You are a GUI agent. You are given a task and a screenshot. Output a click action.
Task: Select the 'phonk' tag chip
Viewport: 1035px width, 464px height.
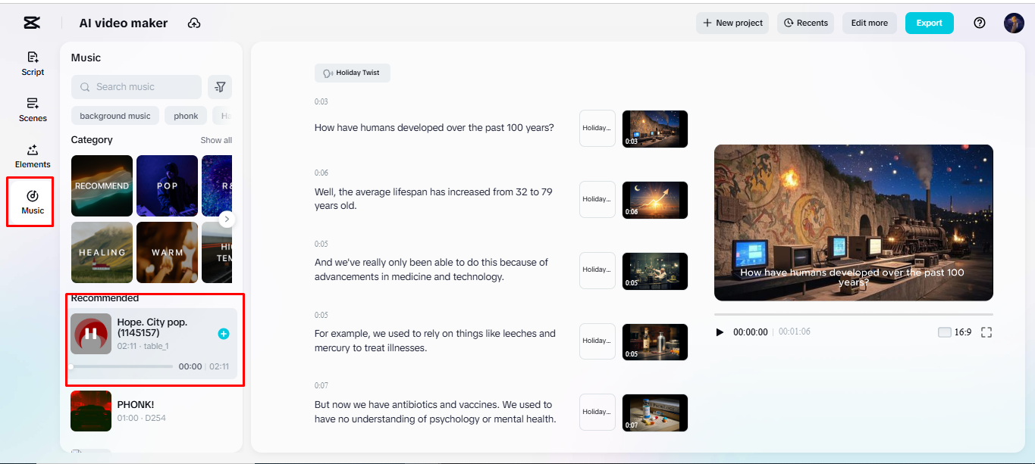click(x=186, y=116)
